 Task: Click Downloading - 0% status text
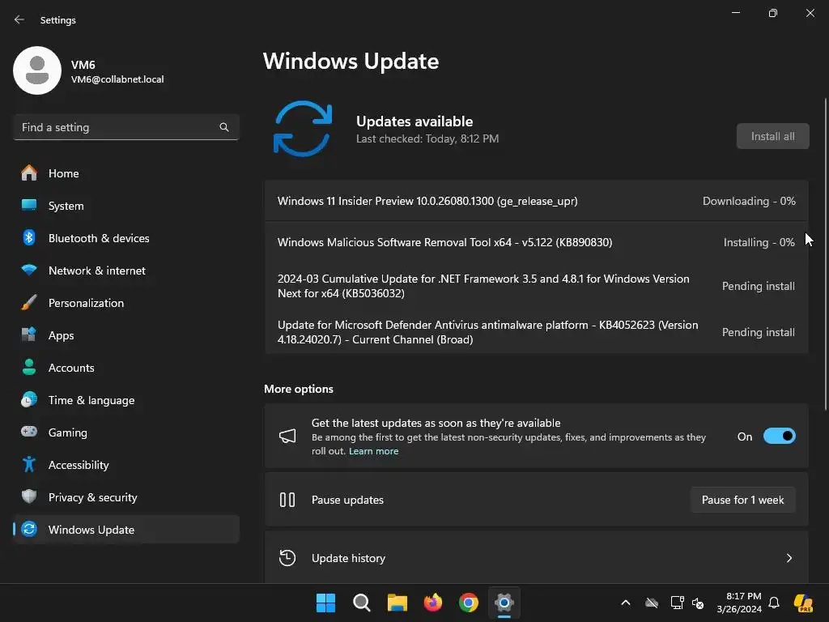click(749, 201)
